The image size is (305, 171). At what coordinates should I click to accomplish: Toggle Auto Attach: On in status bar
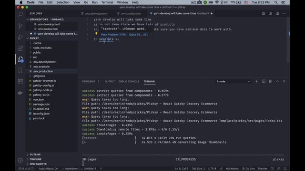coord(49,169)
